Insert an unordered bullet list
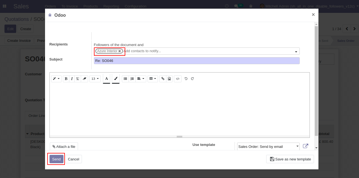359x178 pixels. (125, 79)
